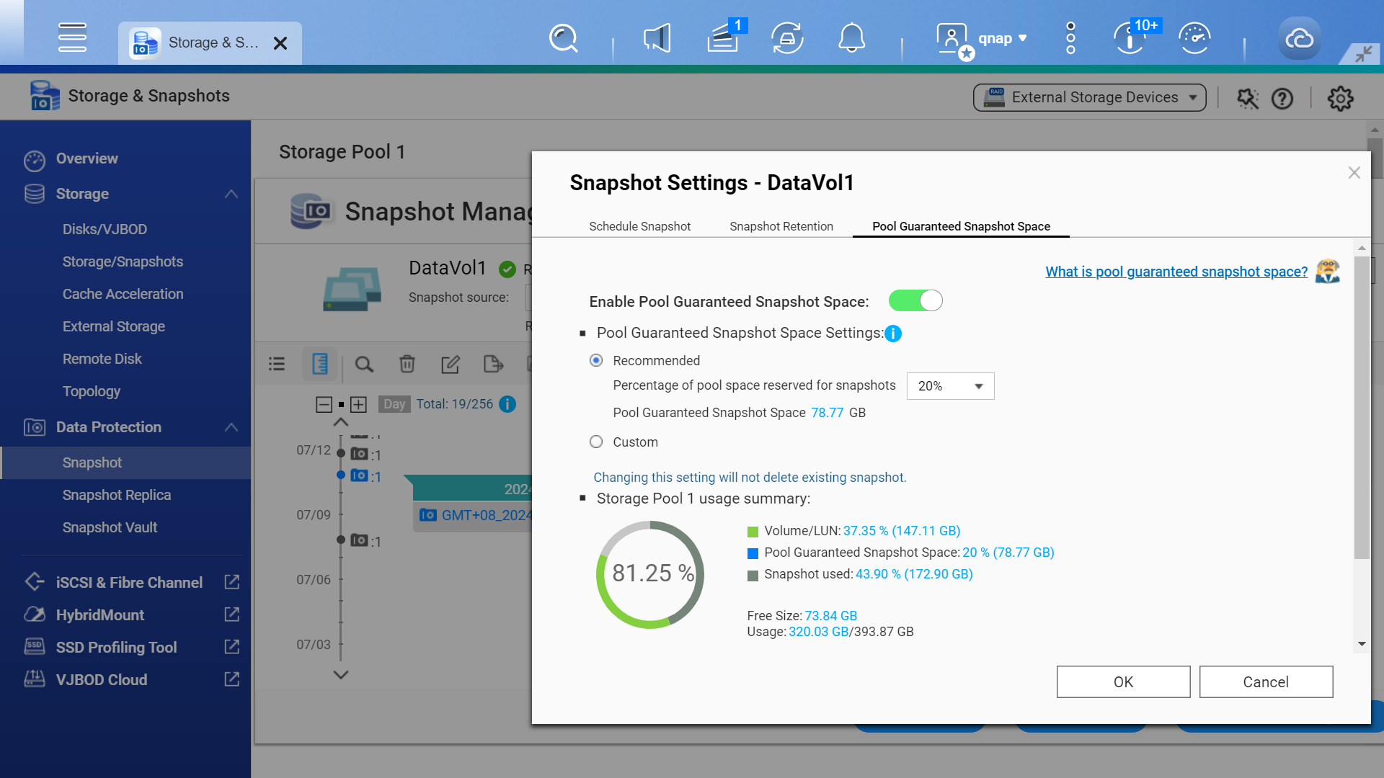Screen dimensions: 1384x778
Task: Zoom in timeline with plus box icon
Action: pos(358,404)
